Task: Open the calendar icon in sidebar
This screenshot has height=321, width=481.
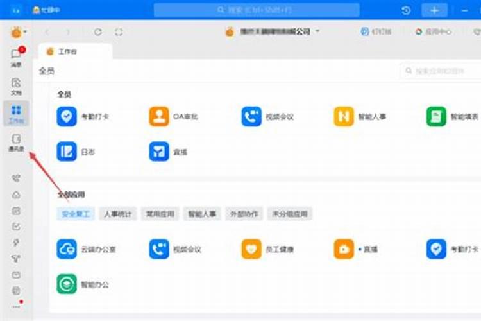Action: coord(16,211)
